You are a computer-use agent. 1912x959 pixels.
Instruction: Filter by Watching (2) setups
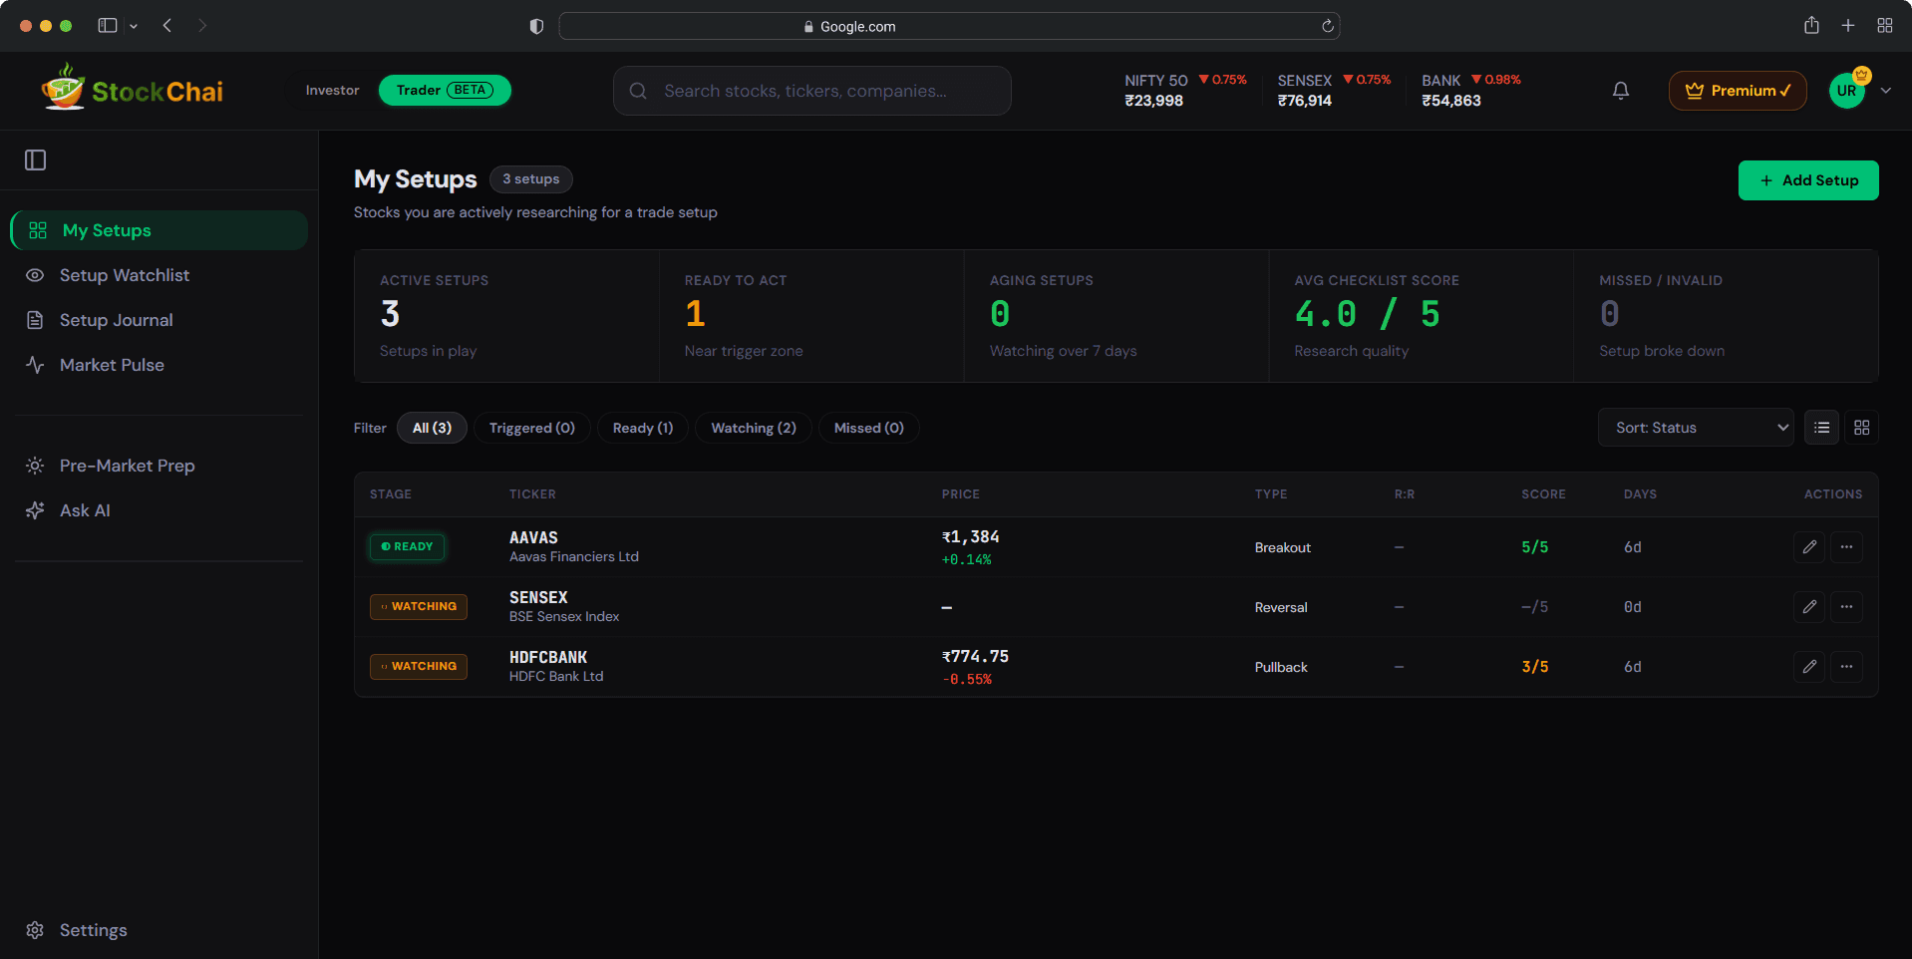[x=754, y=428]
